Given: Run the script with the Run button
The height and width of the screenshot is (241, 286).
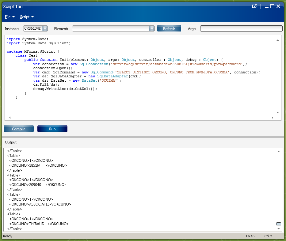Looking at the screenshot, I should coord(52,129).
